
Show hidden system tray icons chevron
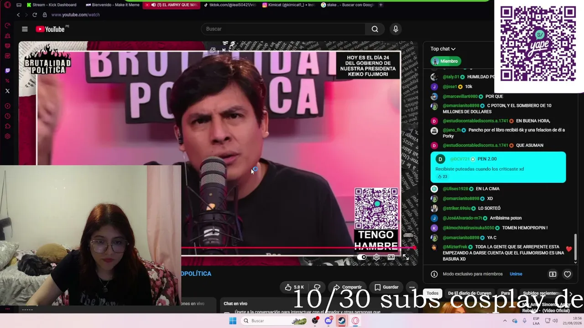pos(505,321)
